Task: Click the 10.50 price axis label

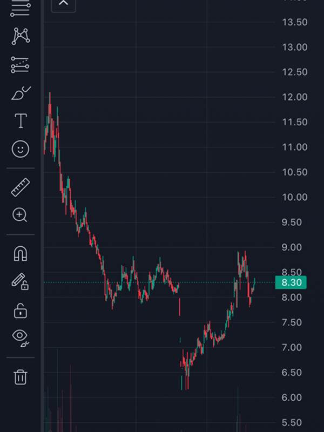Action: tap(294, 172)
